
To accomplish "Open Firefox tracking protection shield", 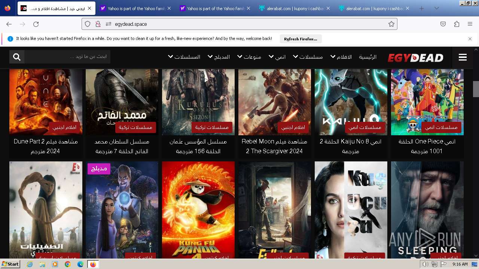I will pos(88,24).
